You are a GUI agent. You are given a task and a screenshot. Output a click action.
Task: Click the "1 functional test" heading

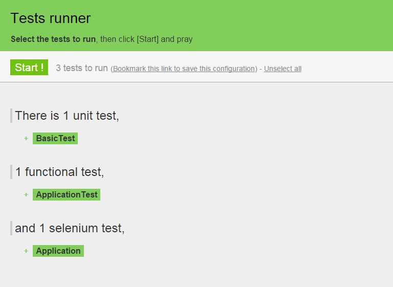[x=59, y=172]
